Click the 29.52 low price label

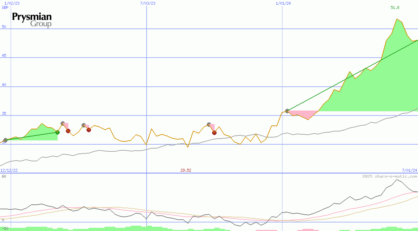coord(186,170)
